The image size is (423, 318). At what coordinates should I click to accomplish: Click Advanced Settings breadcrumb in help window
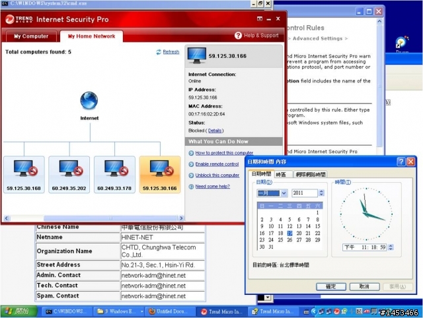[317, 38]
